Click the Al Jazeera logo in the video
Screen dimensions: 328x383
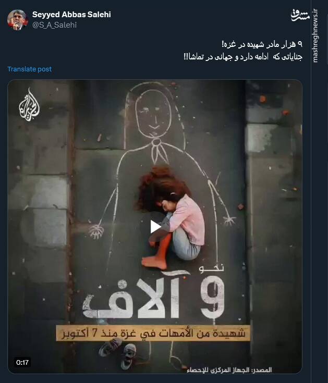pyautogui.click(x=29, y=105)
